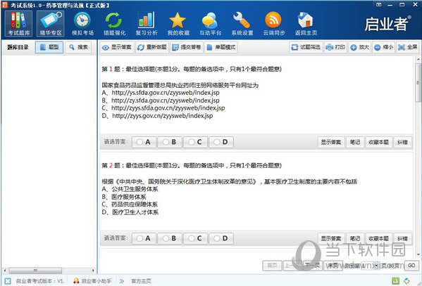This screenshot has height=286, width=422.
Task: Switch to 全屏 fullscreen view
Action: (x=407, y=47)
